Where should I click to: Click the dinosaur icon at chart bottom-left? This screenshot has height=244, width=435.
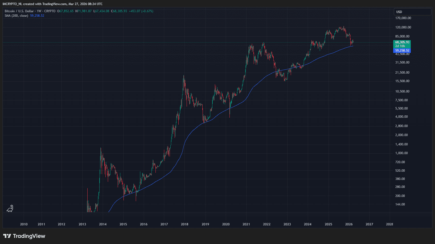(x=10, y=209)
